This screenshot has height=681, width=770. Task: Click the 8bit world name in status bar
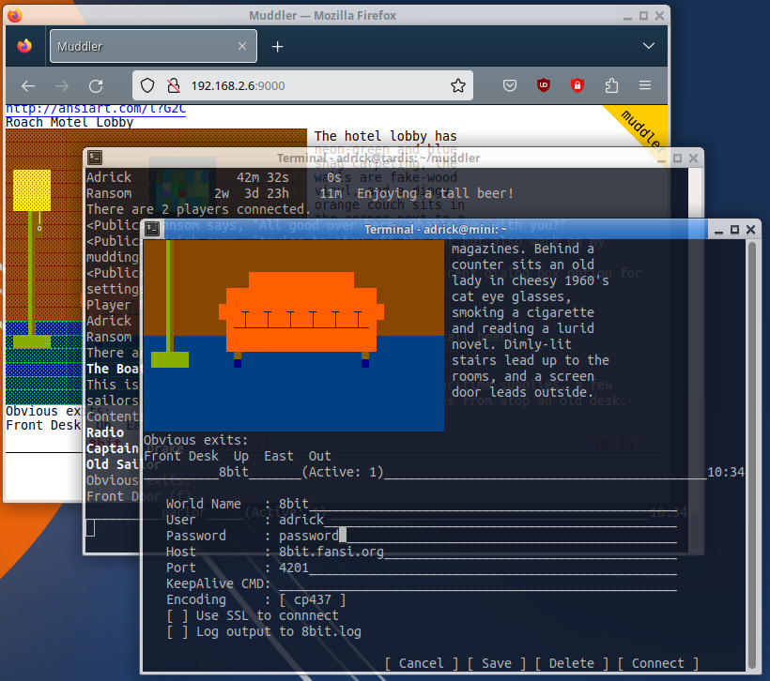click(x=234, y=472)
